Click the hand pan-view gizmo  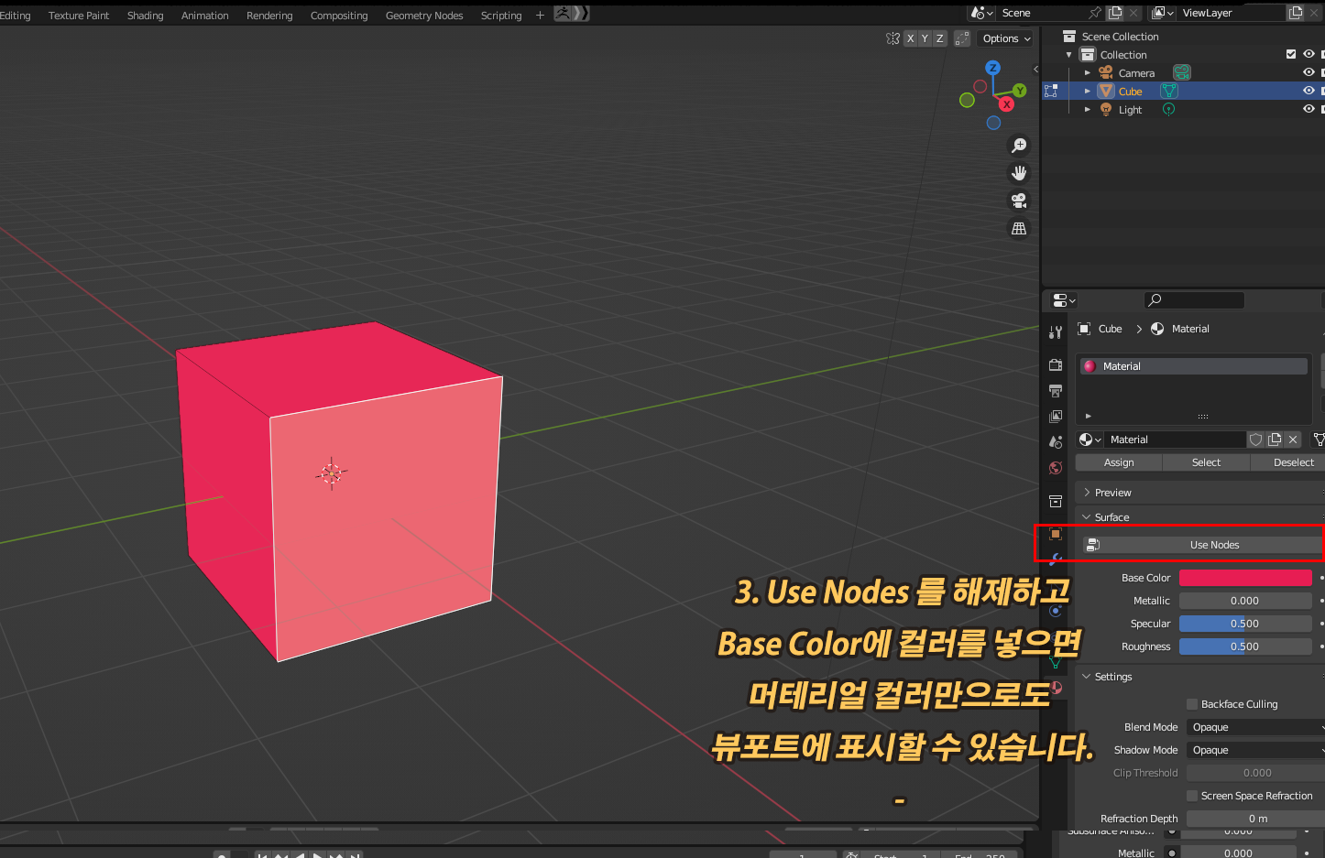[1019, 173]
